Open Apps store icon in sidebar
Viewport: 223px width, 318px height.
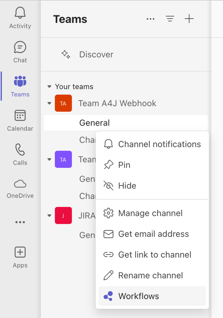point(20,252)
